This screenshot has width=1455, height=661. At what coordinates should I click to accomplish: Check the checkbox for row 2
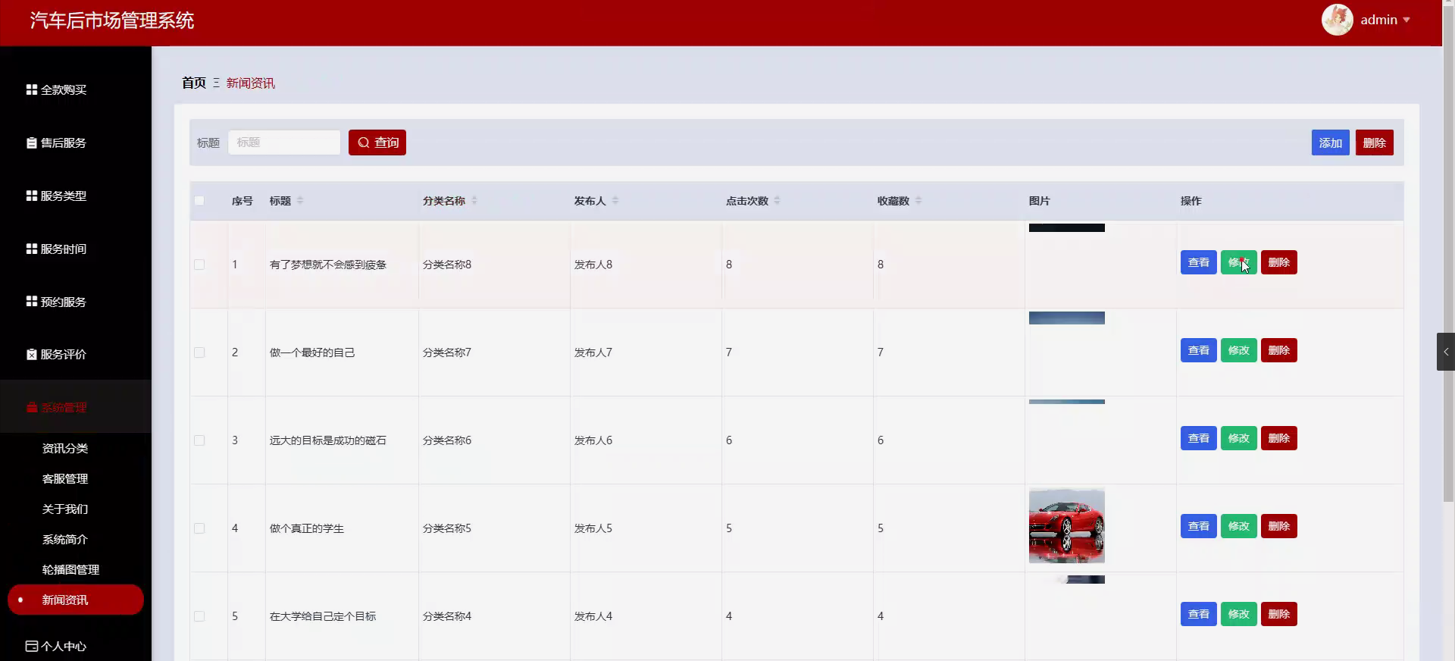(199, 352)
